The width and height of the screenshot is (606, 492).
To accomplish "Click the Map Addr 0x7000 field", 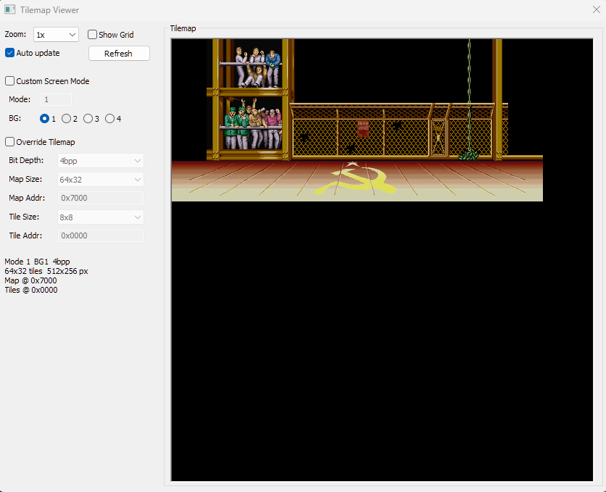I will [101, 198].
